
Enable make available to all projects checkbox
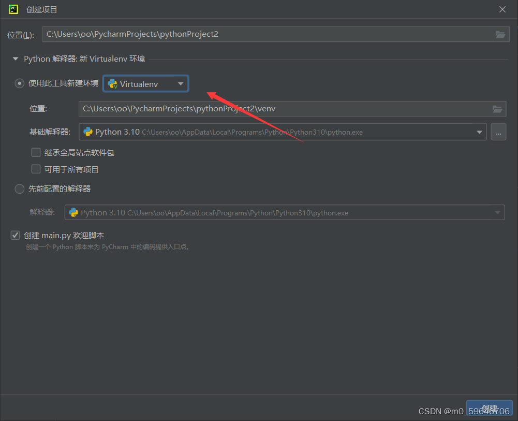click(x=36, y=169)
